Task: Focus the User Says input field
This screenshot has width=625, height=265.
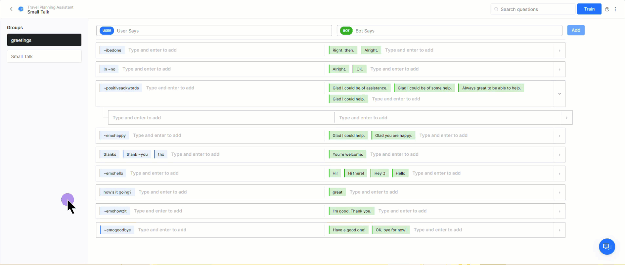Action: point(223,31)
